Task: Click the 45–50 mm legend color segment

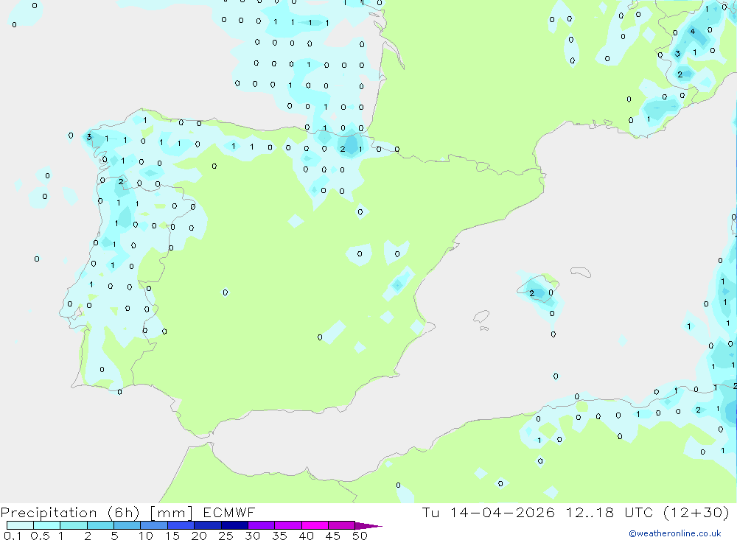Action: (342, 525)
